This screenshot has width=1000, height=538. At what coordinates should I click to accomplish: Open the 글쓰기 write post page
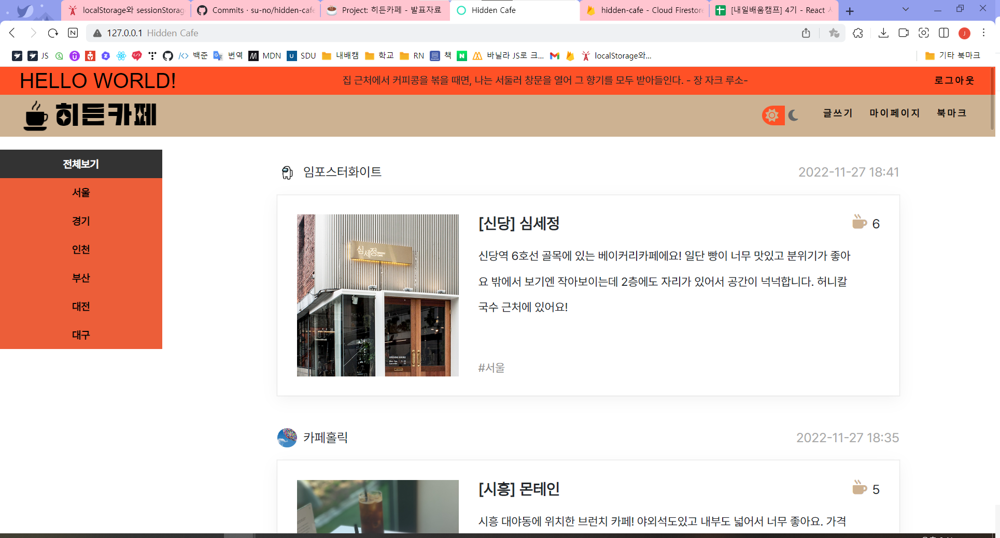click(x=837, y=113)
